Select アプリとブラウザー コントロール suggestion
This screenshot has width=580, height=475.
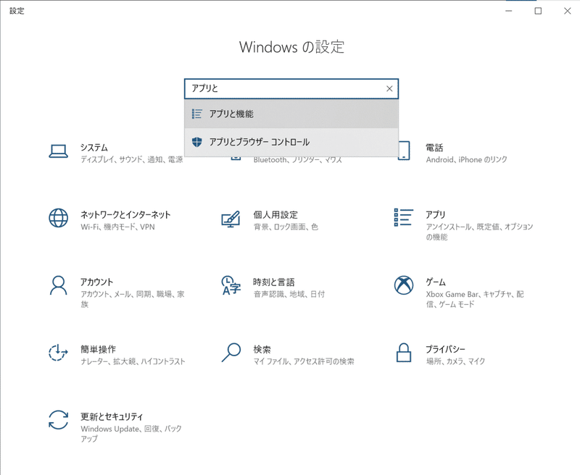pos(291,142)
